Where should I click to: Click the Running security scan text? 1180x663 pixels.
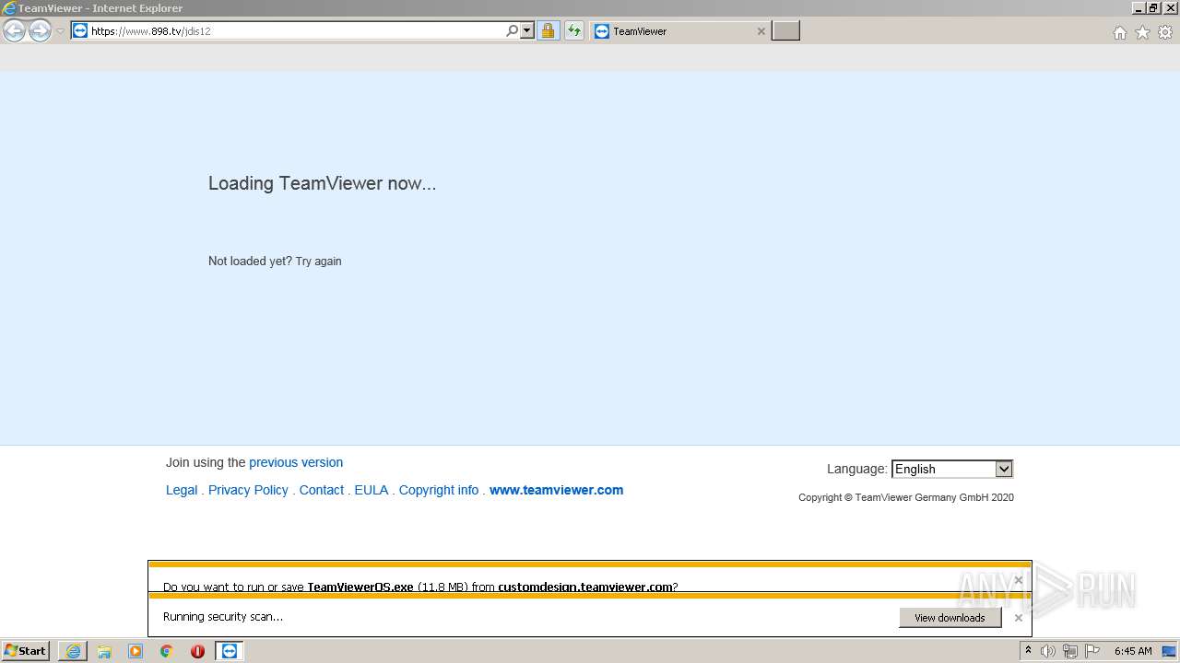223,617
